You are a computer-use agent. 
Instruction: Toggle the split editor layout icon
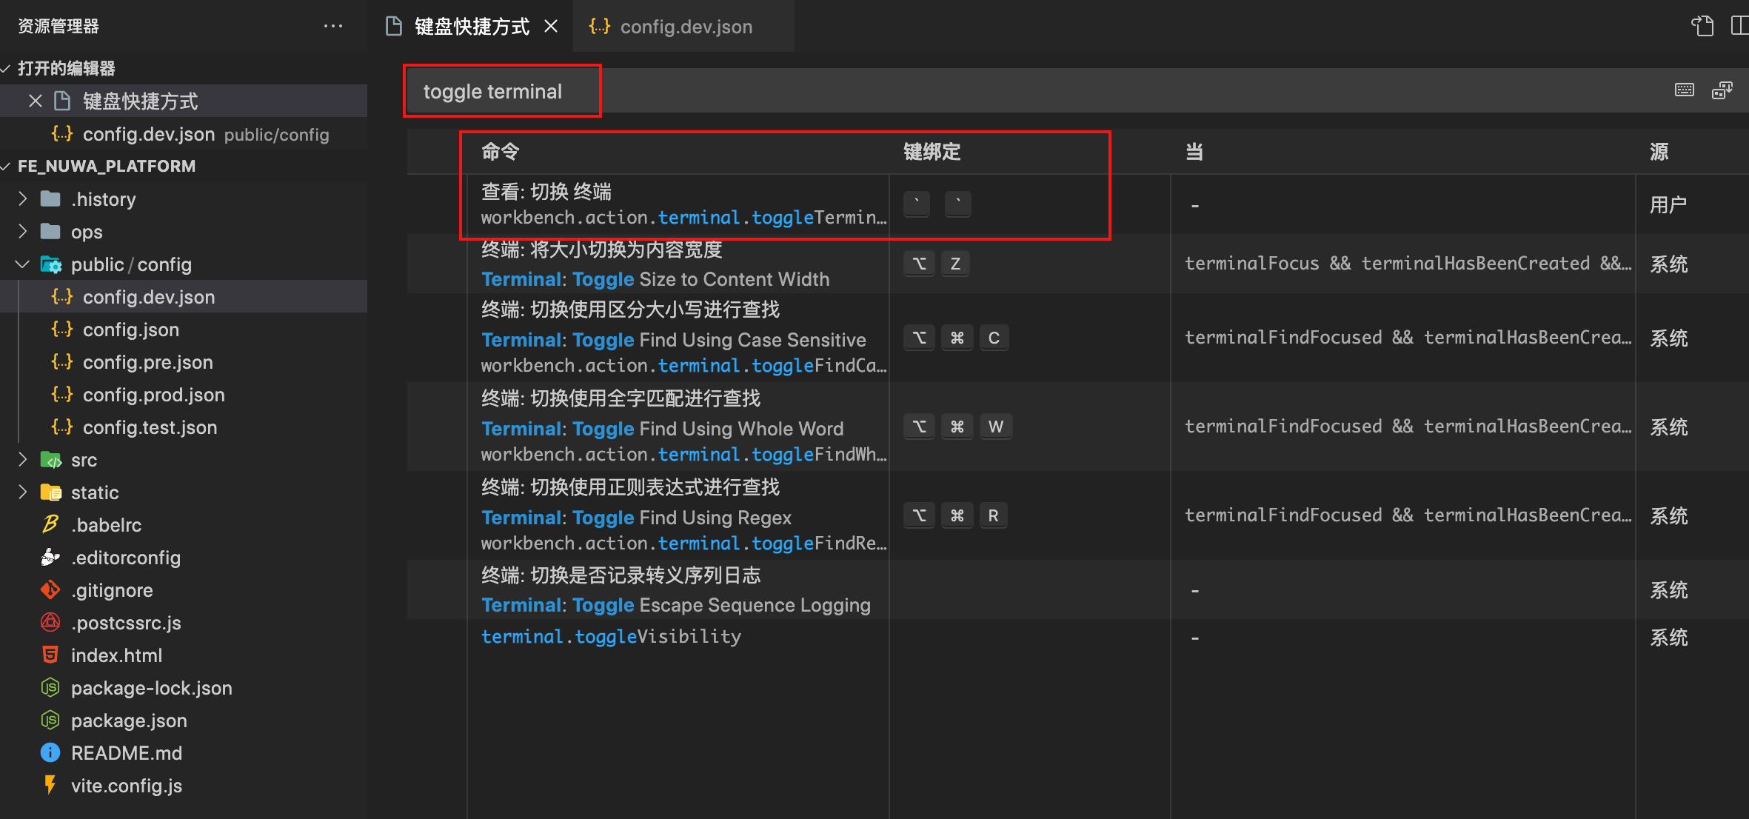[1739, 26]
